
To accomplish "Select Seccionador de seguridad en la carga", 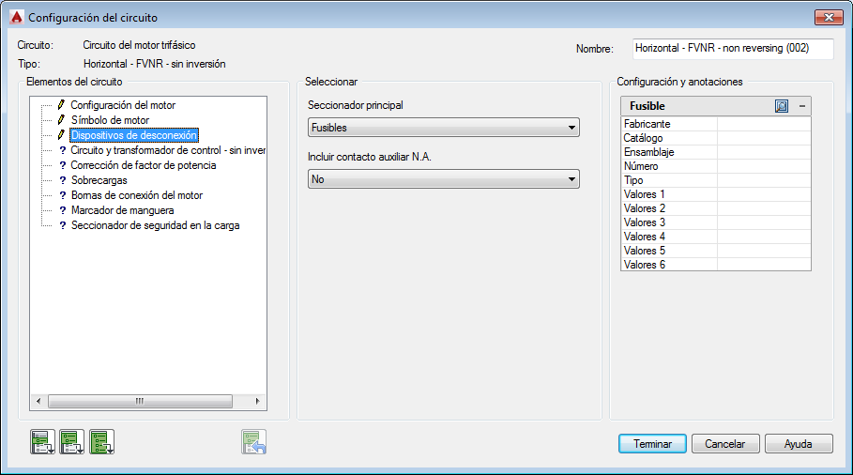I will click(155, 225).
